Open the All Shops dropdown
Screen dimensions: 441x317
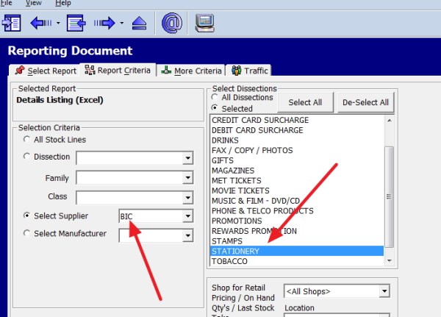pyautogui.click(x=384, y=291)
